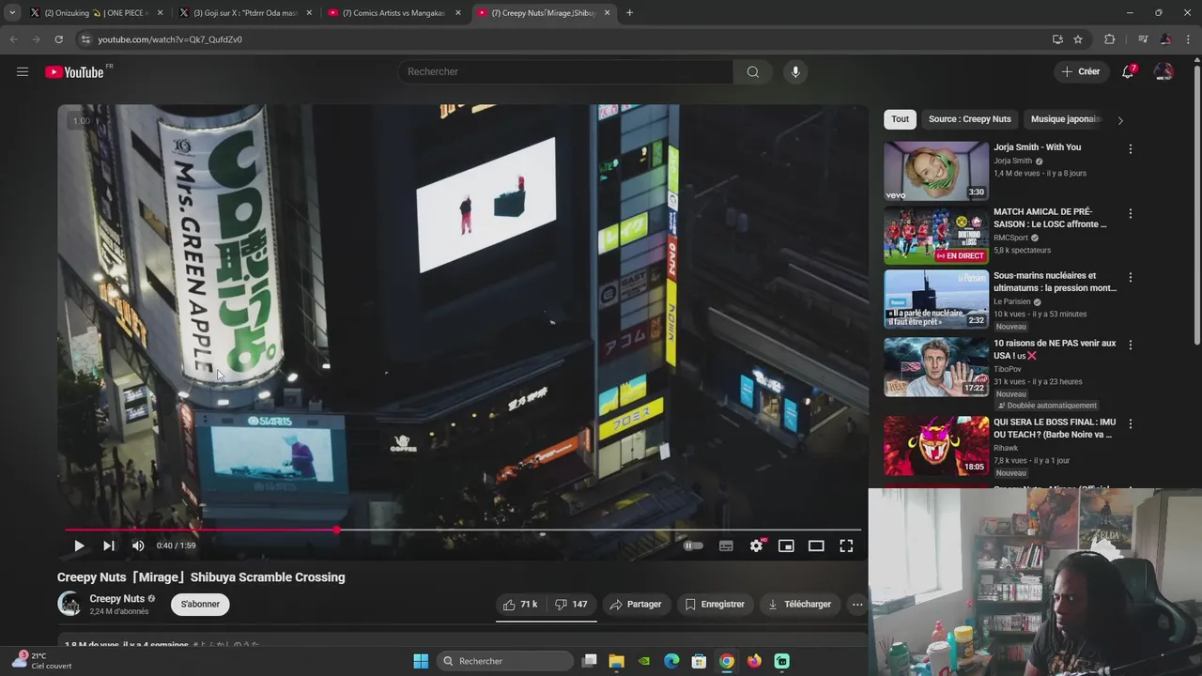Like the video with 71 k likes
The image size is (1202, 676).
pos(520,604)
